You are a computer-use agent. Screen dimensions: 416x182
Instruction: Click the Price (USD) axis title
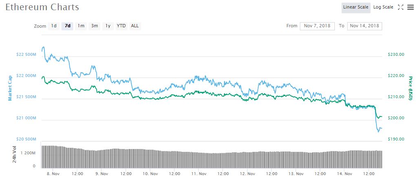[410, 88]
